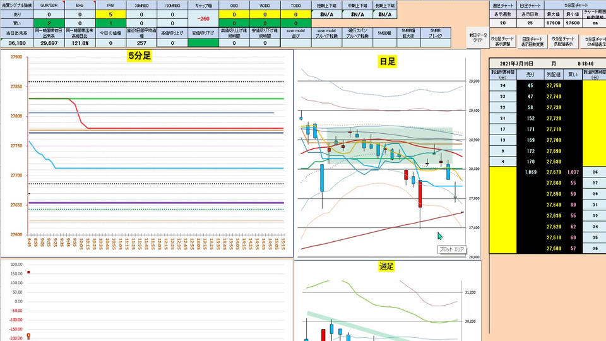Select the 表示週数 value 20 cell
This screenshot has width=606, height=341.
pyautogui.click(x=503, y=23)
